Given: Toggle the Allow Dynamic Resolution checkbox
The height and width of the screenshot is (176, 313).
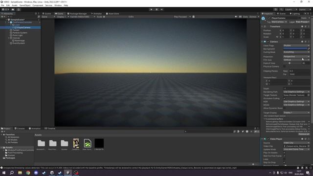Looking at the screenshot, I should point(284,108).
